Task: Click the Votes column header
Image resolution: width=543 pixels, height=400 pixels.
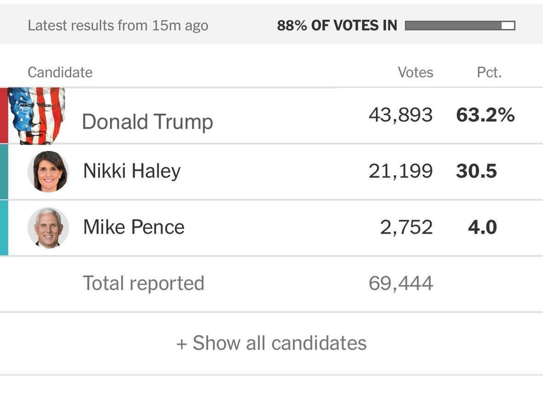Action: 415,72
